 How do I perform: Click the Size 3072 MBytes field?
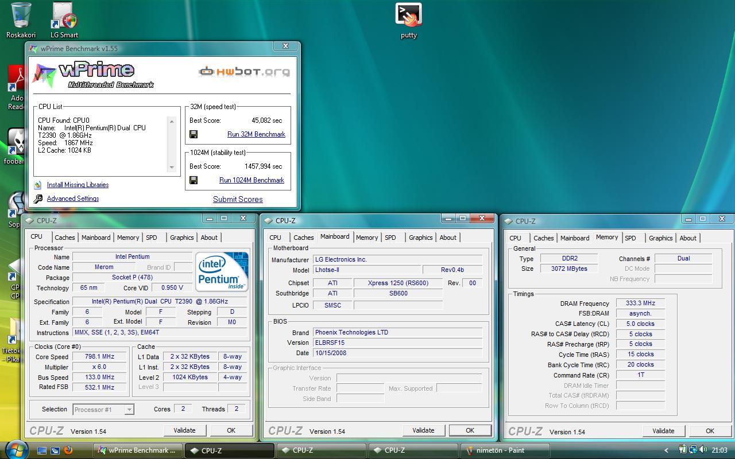[x=569, y=269]
